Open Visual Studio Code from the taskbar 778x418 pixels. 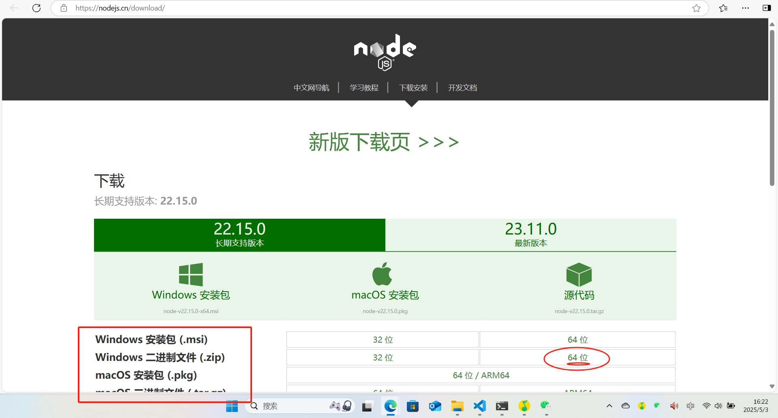[480, 406]
